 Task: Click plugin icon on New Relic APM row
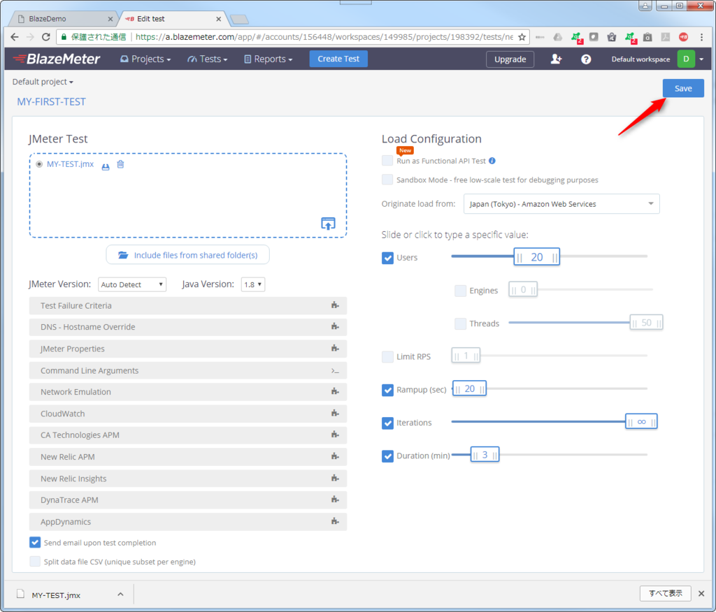click(335, 457)
